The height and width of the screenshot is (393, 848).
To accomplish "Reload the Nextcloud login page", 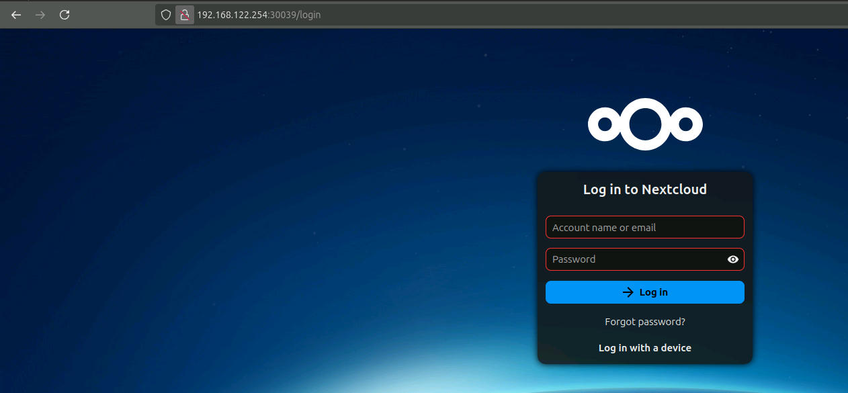I will (65, 15).
